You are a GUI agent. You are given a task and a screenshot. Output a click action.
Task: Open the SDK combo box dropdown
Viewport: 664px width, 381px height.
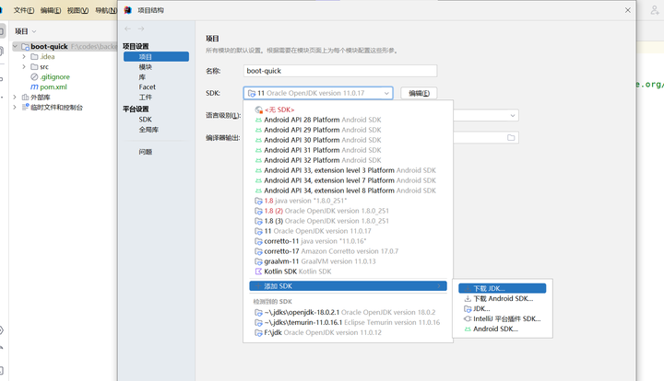coord(318,93)
